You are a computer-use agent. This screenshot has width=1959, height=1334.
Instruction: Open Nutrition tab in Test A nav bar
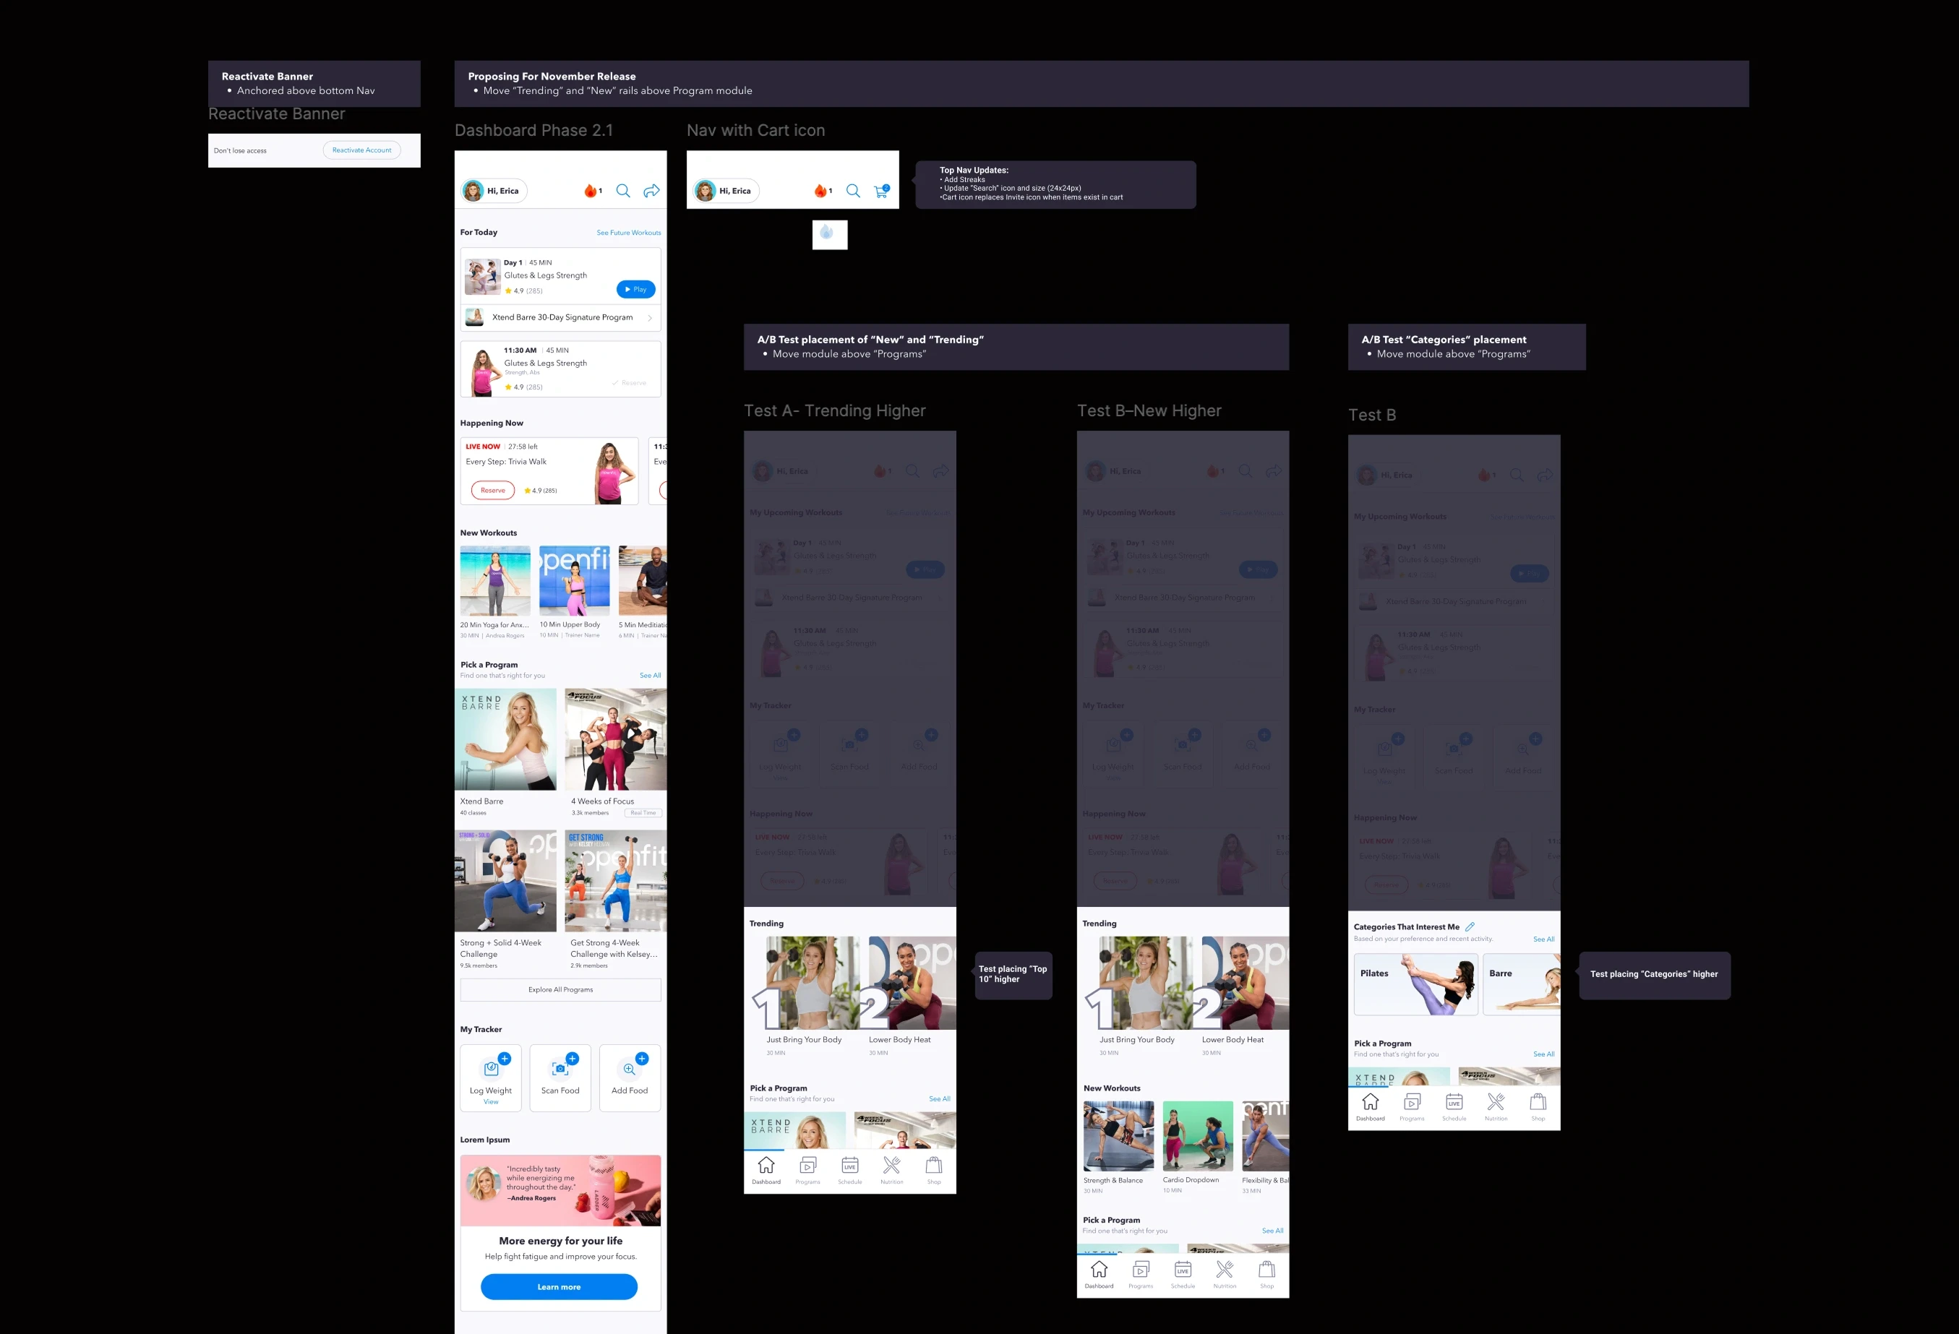892,1170
